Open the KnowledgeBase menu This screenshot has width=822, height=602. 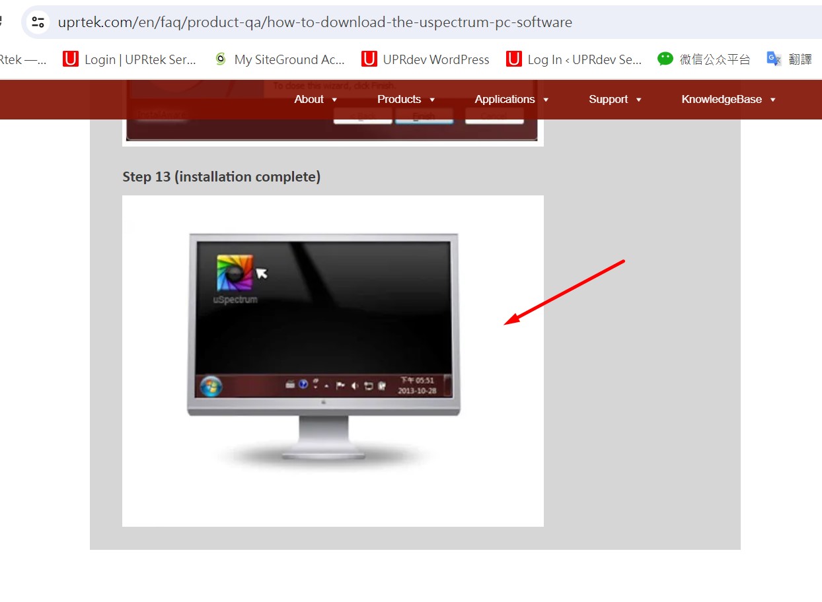pos(722,100)
